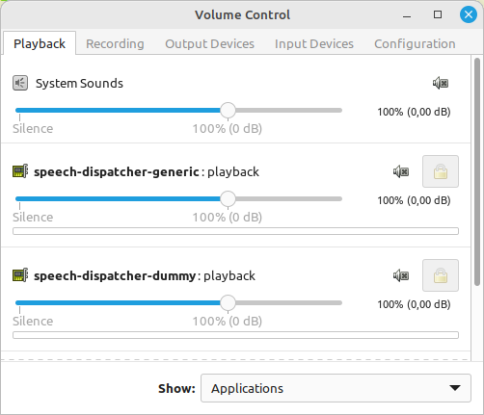Switch to the Recording tab
This screenshot has width=484, height=415.
115,44
